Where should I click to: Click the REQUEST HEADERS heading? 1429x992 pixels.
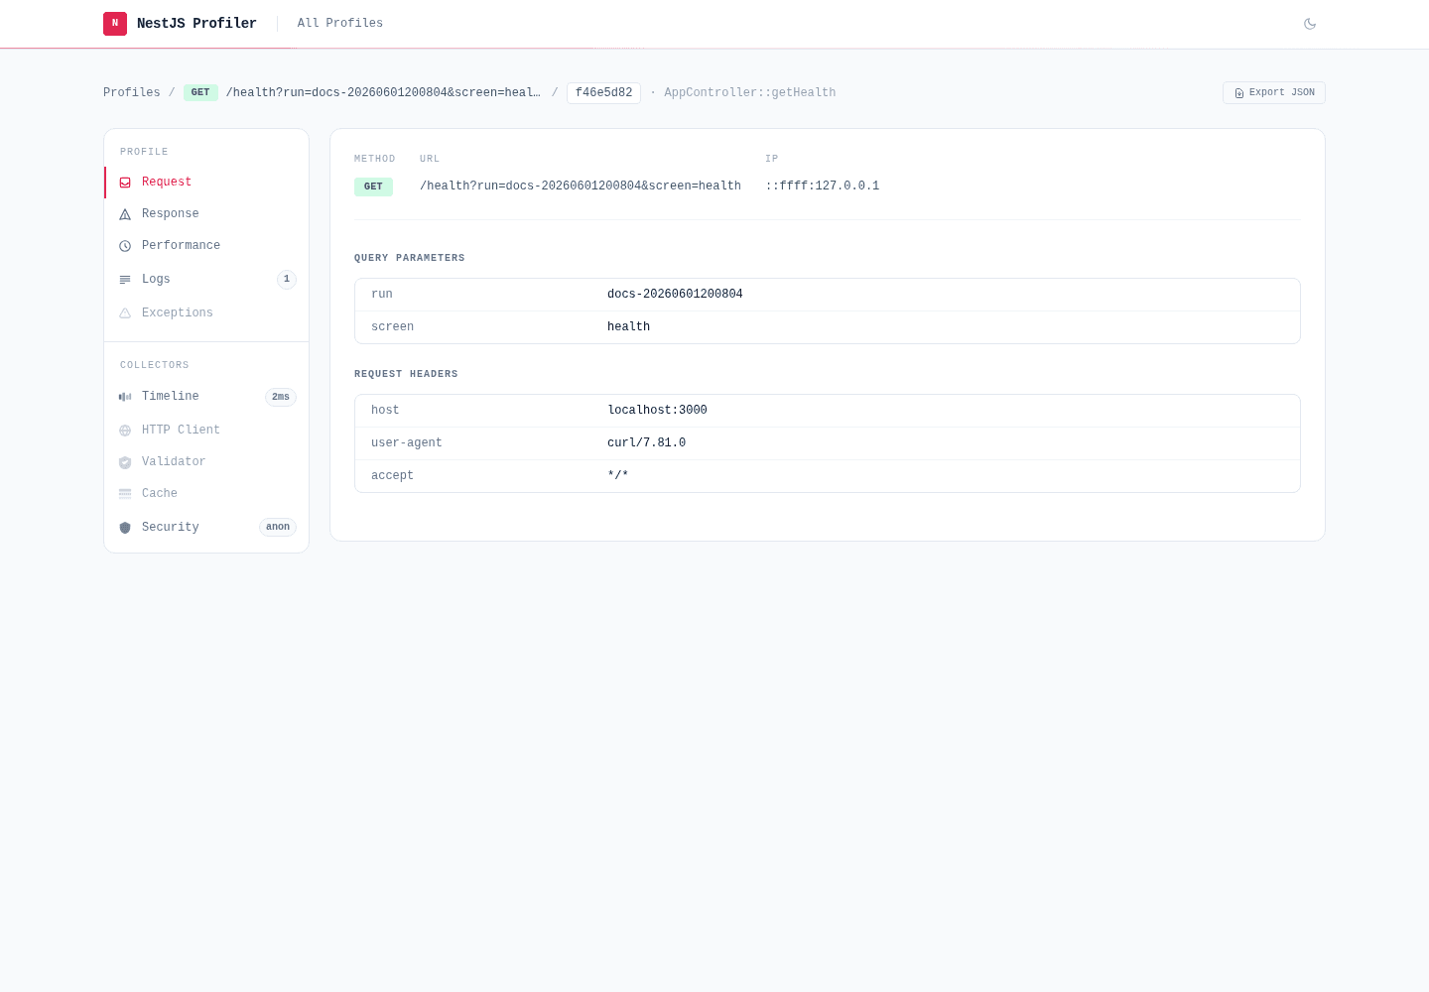(406, 374)
